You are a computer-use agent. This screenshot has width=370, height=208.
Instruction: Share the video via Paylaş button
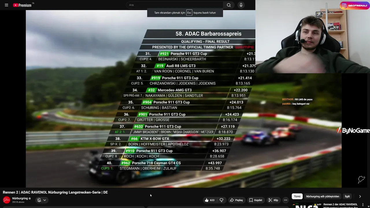pos(236,200)
